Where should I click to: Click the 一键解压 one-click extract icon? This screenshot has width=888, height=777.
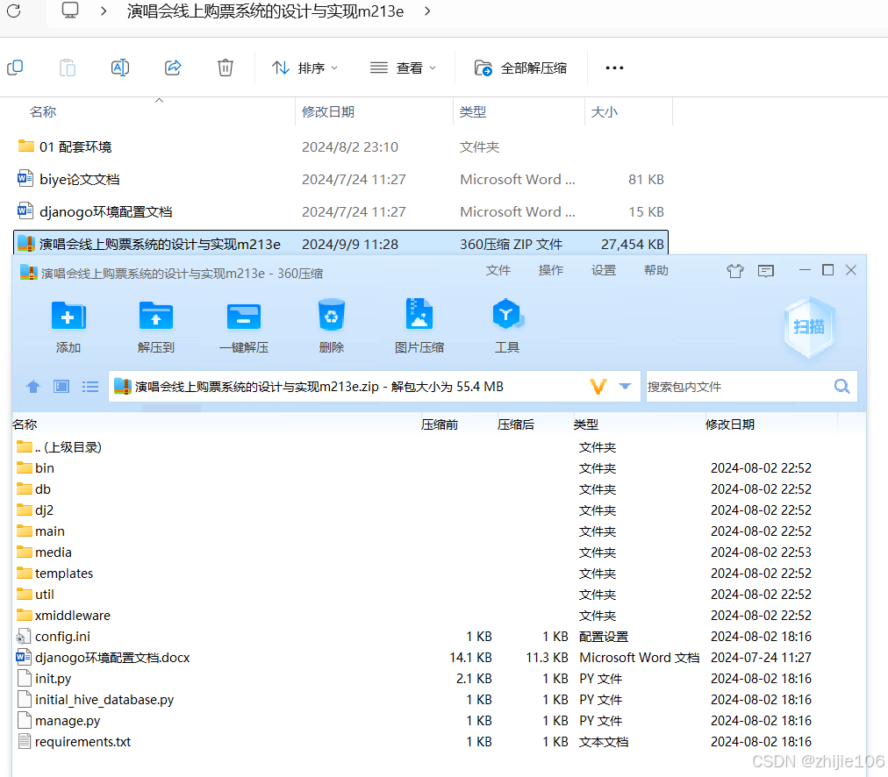244,326
